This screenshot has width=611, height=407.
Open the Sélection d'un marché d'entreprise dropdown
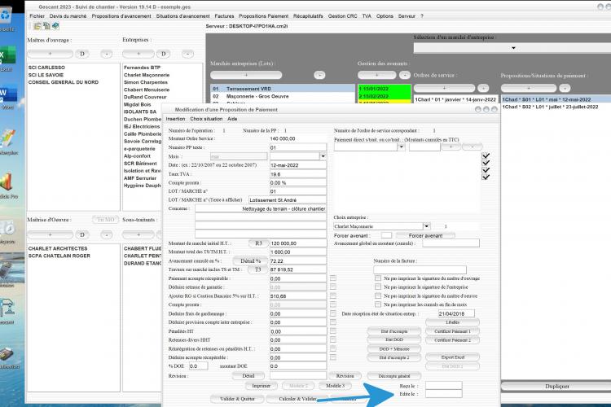click(513, 48)
